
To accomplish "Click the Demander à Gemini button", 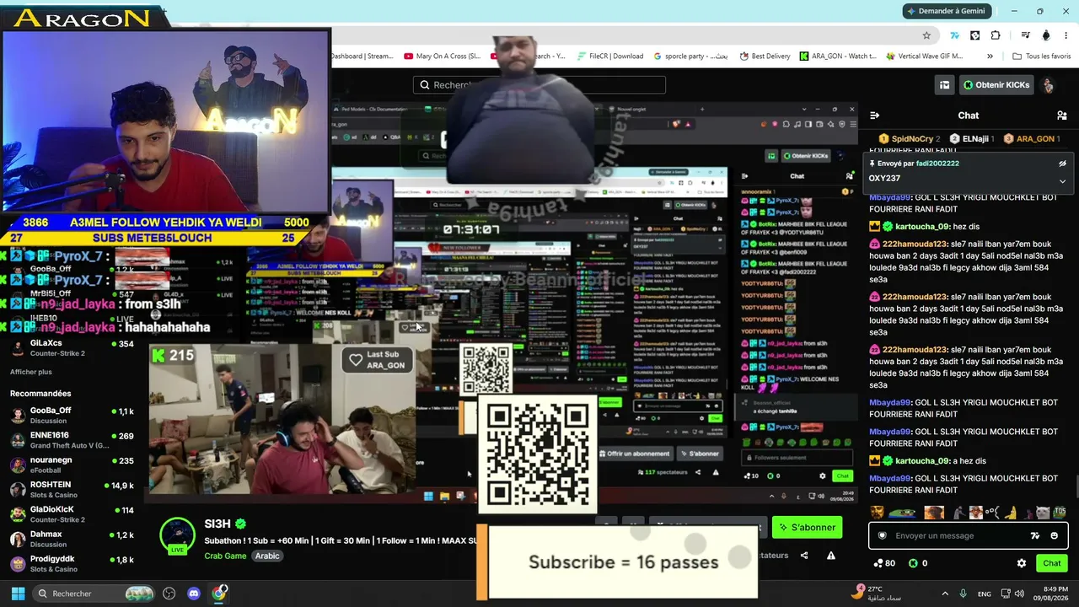I will 945,11.
